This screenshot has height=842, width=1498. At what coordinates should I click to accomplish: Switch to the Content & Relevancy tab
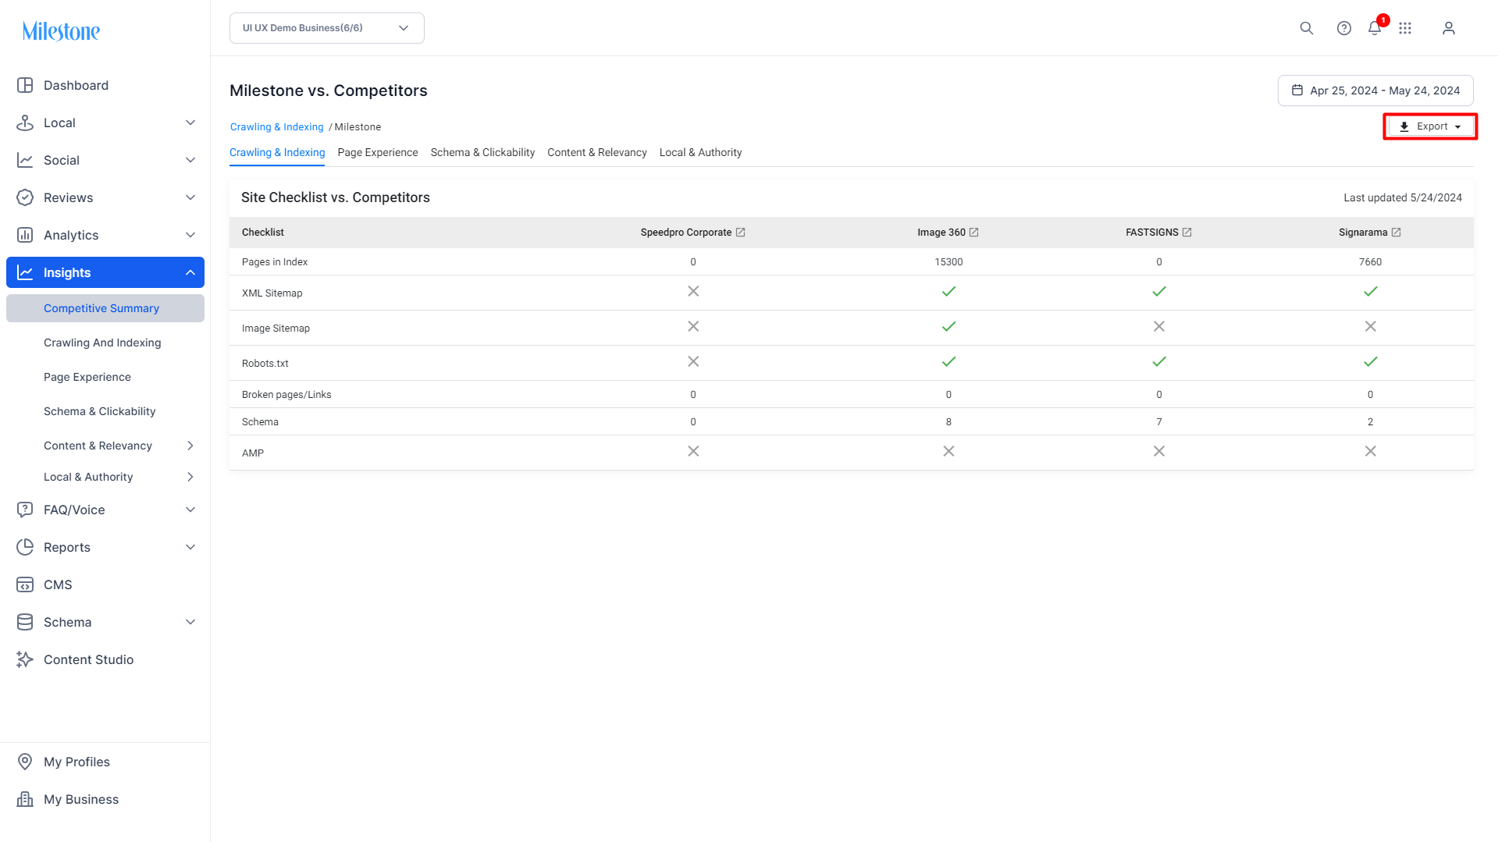click(x=597, y=153)
